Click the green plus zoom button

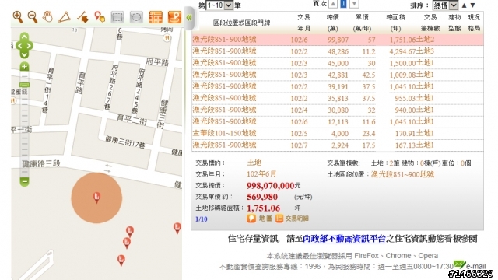(24, 67)
